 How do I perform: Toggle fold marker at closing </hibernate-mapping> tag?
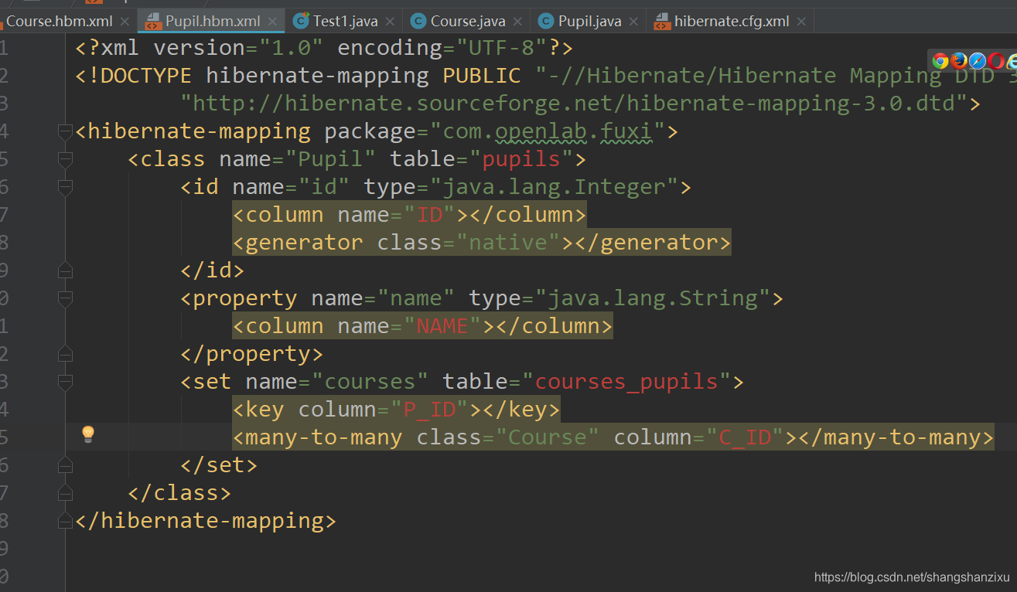click(65, 521)
